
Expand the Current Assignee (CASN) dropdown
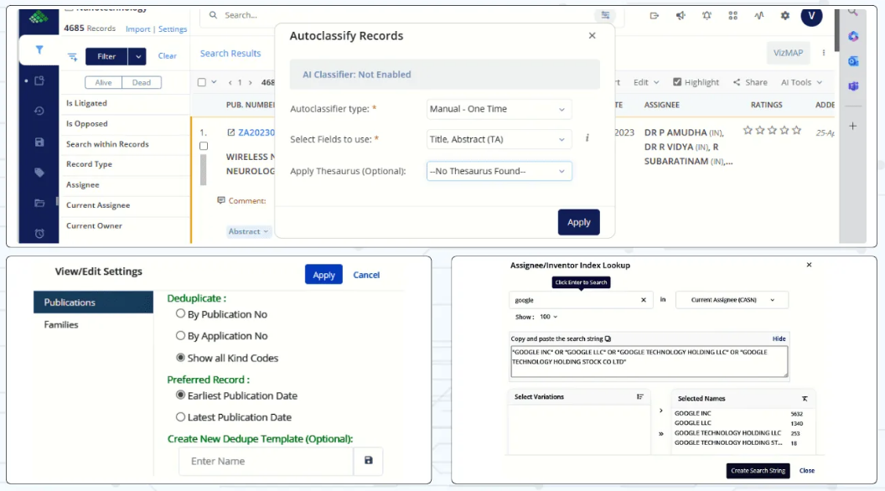732,300
